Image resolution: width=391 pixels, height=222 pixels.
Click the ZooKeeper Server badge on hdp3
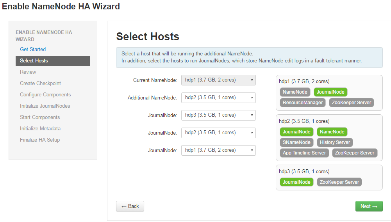tap(339, 182)
